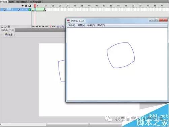Step forward one frame
This screenshot has height=127, width=169.
[x=43, y=27]
